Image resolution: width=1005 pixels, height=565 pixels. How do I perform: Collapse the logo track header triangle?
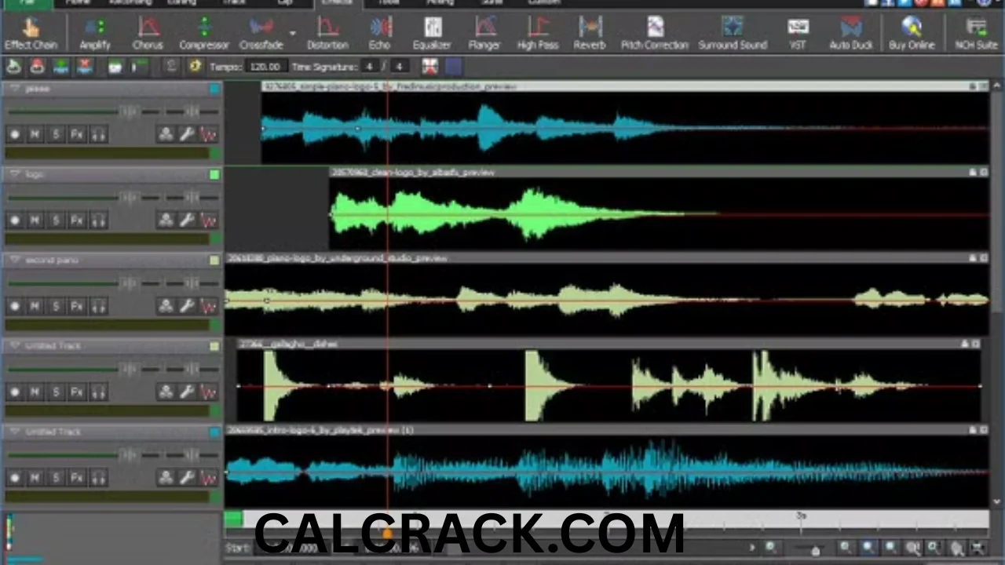[14, 174]
